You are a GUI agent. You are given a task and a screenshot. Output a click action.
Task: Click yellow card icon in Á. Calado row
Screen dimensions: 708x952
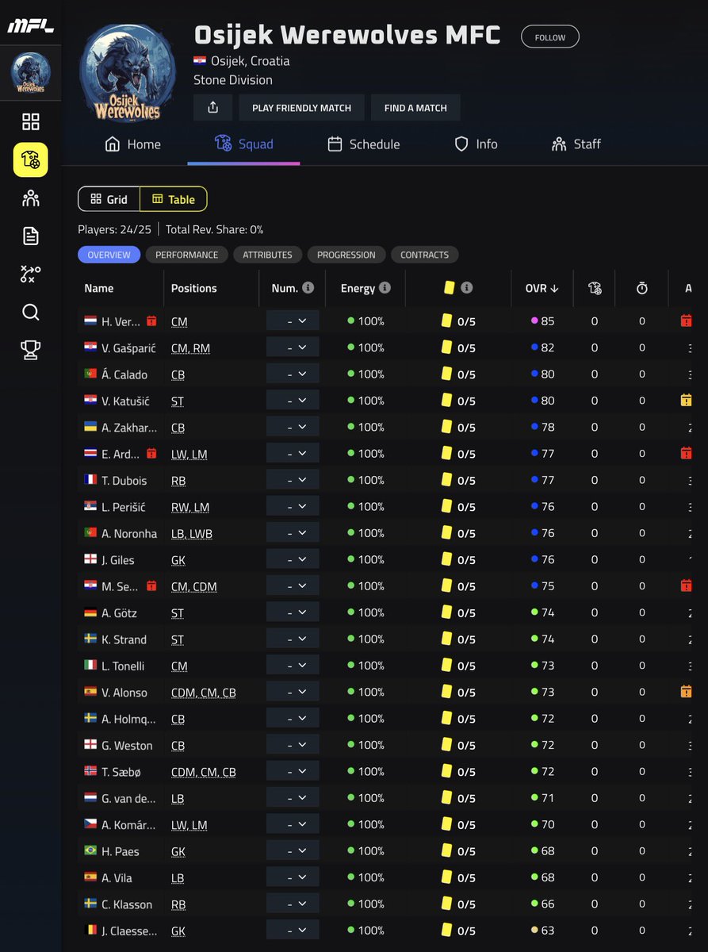[446, 374]
